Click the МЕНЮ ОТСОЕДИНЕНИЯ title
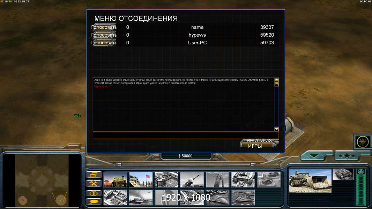 136,18
